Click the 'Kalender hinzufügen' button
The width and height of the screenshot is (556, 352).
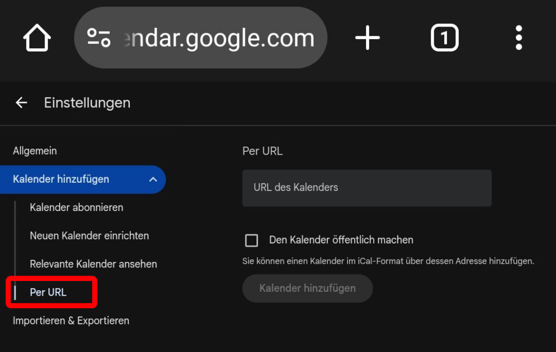coord(307,288)
